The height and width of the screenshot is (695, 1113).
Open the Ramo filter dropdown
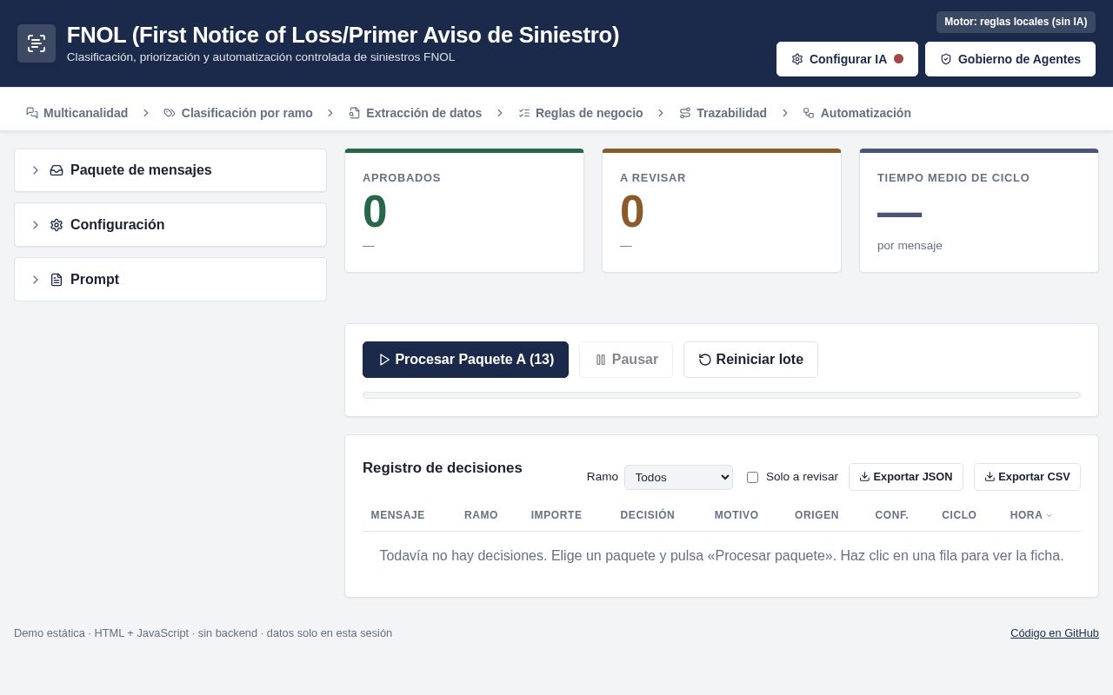(x=678, y=477)
